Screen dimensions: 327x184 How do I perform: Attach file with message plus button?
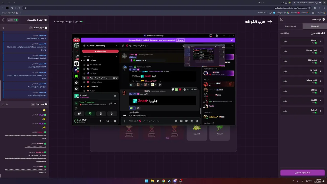point(124,121)
